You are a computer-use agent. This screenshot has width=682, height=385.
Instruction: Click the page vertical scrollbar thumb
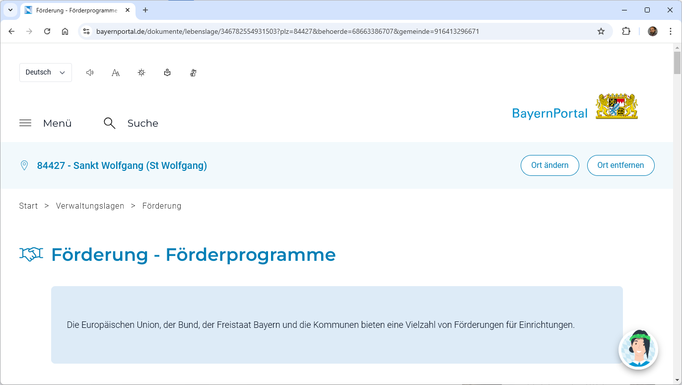tap(677, 63)
